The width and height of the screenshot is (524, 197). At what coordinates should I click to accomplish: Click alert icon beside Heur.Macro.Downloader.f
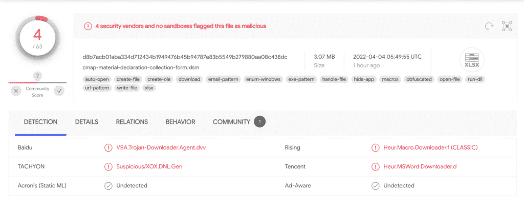click(375, 147)
